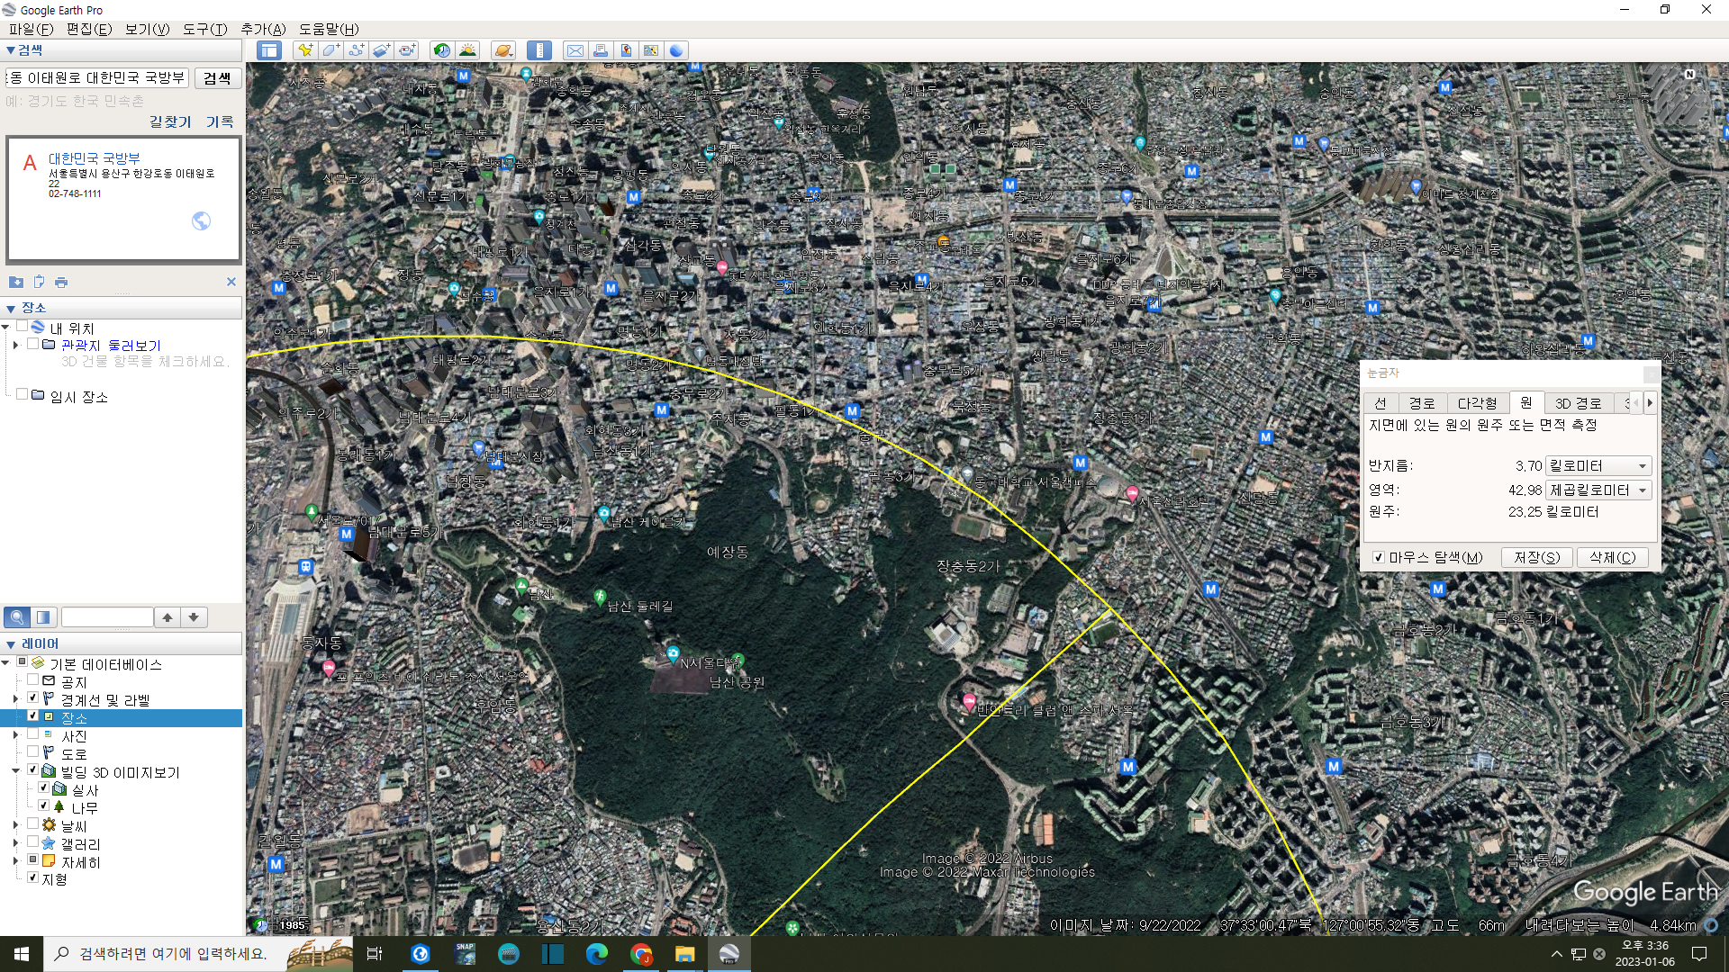The height and width of the screenshot is (972, 1729).
Task: Click the Record a Tour camera icon
Action: pyautogui.click(x=407, y=50)
